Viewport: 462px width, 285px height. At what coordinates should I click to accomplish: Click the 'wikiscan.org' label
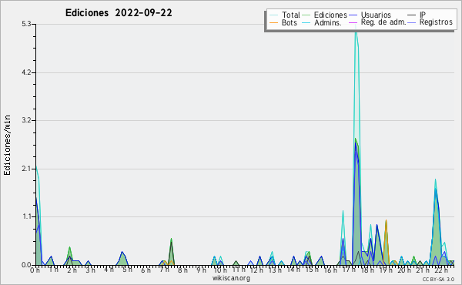coord(231,278)
